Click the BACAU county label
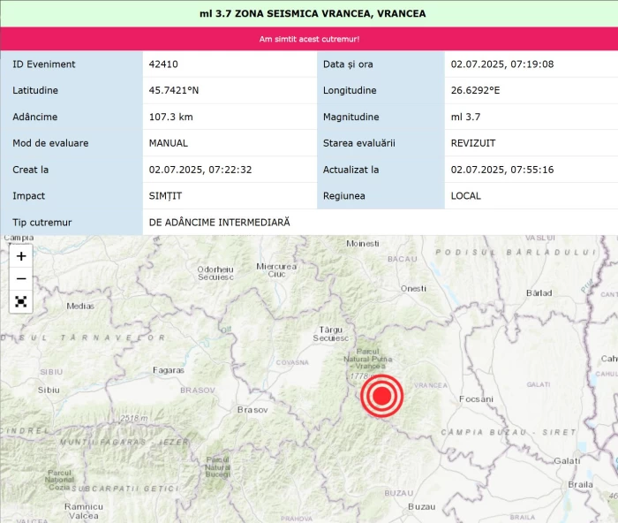Screen dimensions: 618x523 coord(402,259)
